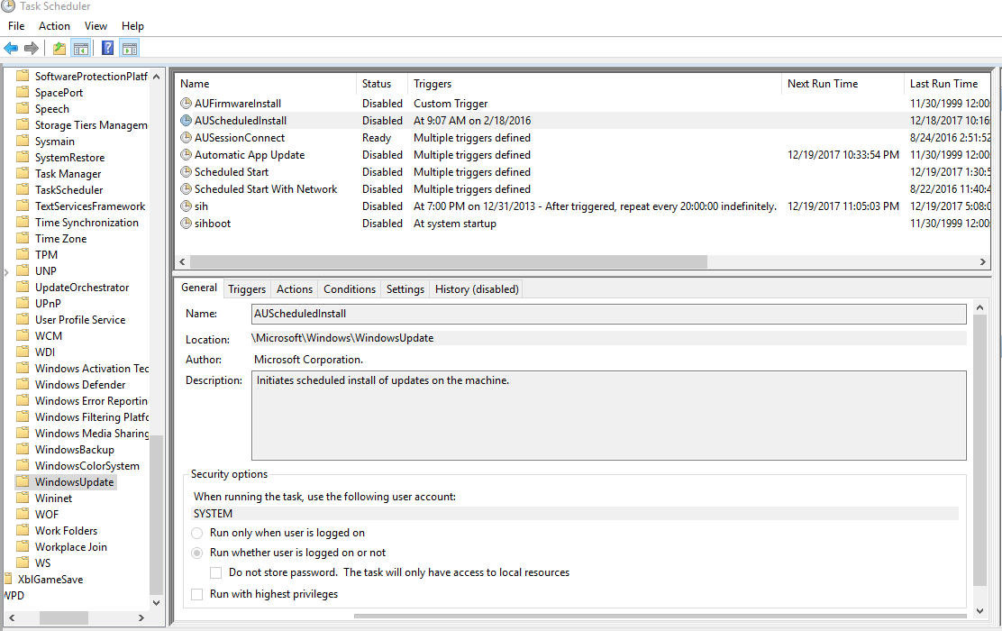This screenshot has height=631, width=1002.
Task: Enable 'Run with highest privileges' checkbox
Action: [x=197, y=594]
